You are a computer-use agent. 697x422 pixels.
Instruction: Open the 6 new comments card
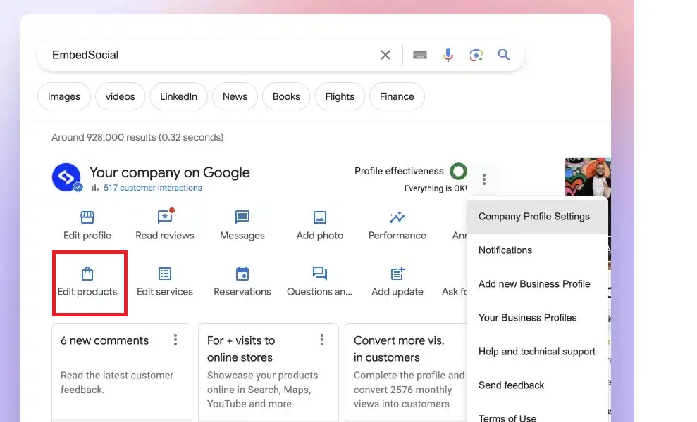[122, 372]
